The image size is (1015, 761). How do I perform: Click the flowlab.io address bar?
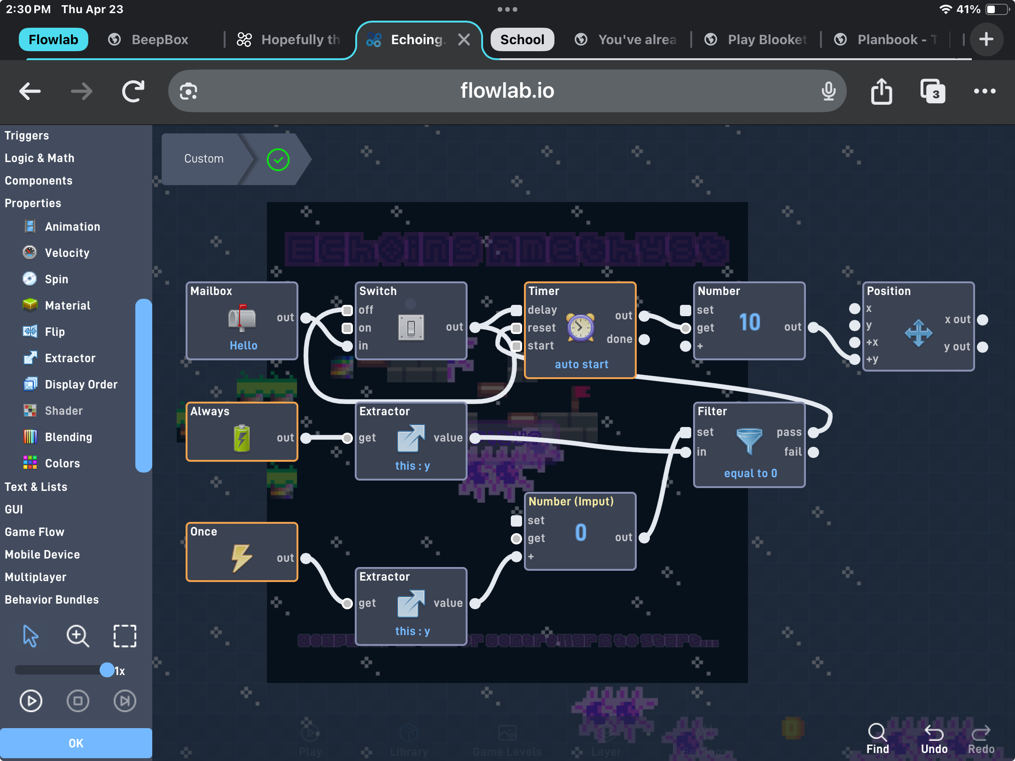507,91
